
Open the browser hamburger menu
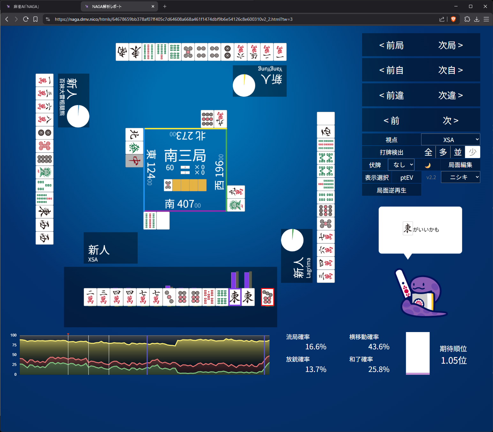tap(486, 19)
